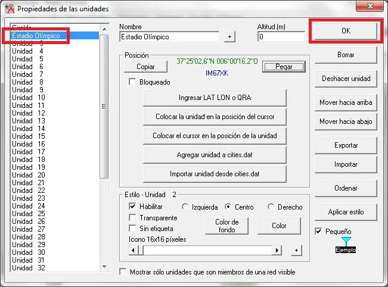Click Colocar el cursor en la posición de la unidad
This screenshot has height=287, width=388.
[215, 136]
